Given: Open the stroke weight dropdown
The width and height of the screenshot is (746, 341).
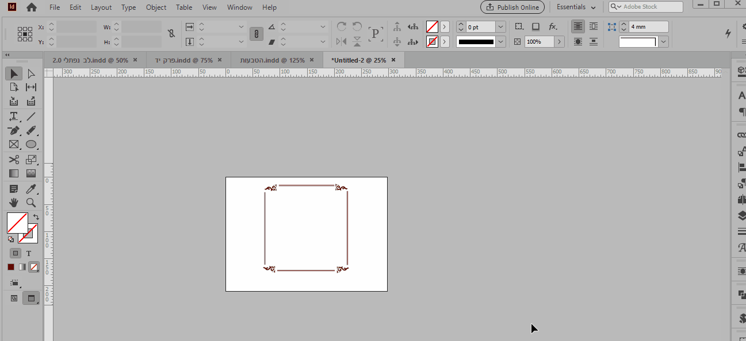Looking at the screenshot, I should pos(500,27).
